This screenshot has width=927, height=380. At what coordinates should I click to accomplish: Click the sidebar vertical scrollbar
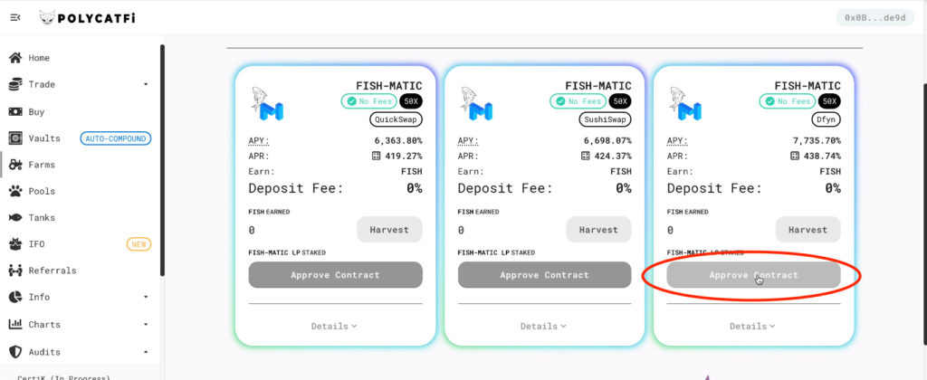click(x=163, y=159)
